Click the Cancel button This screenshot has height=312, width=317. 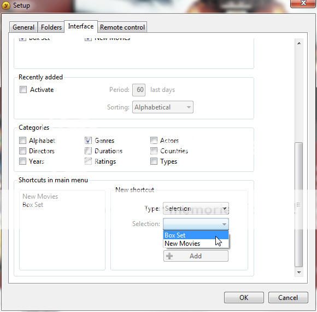(x=288, y=297)
